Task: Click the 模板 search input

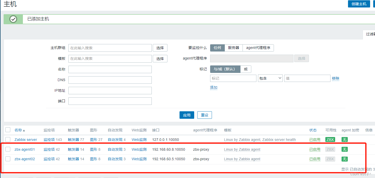Action: click(x=110, y=58)
